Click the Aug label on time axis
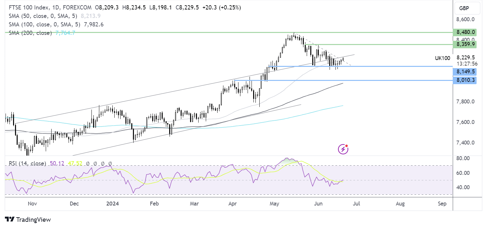 (400, 204)
